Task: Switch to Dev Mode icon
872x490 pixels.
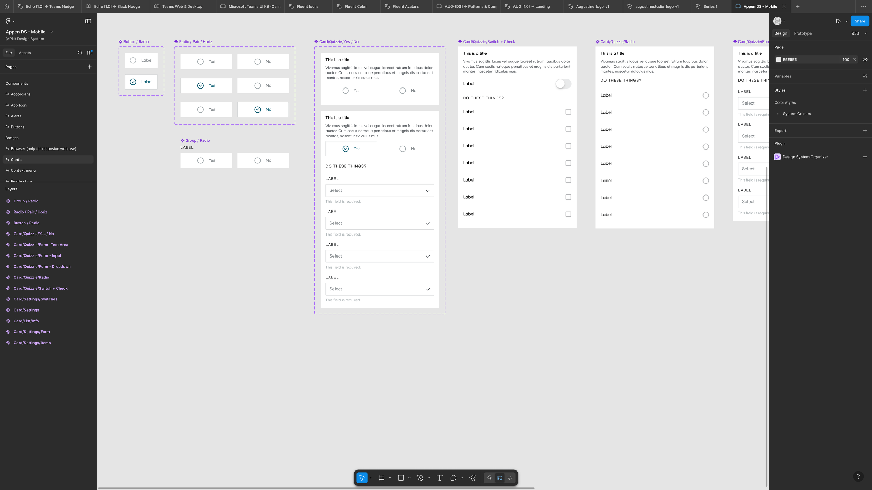Action: tap(510, 478)
